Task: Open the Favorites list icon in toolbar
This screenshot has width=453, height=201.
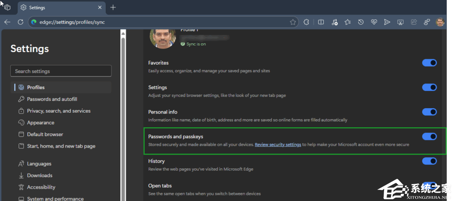Action: point(348,22)
